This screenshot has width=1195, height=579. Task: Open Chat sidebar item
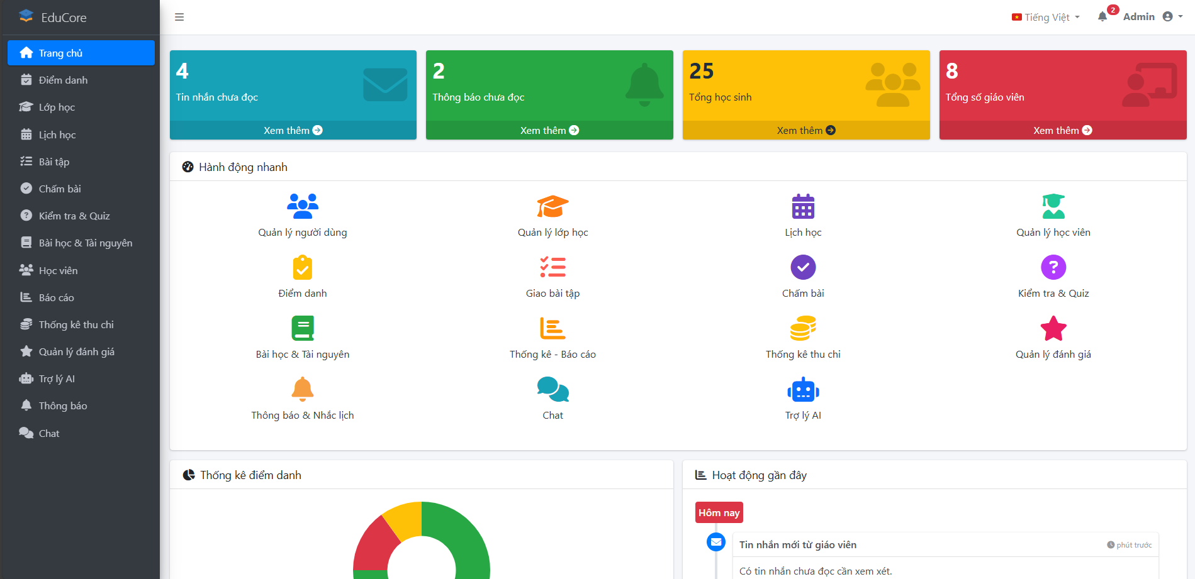pos(81,433)
